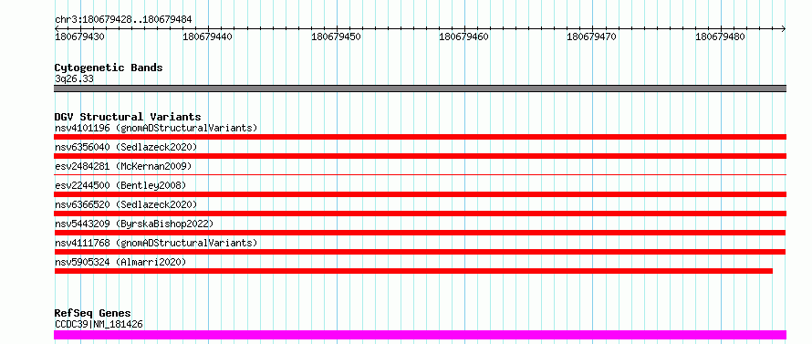
Task: Open variant nsv5905324 (Almarri2020) label
Action: pyautogui.click(x=120, y=262)
